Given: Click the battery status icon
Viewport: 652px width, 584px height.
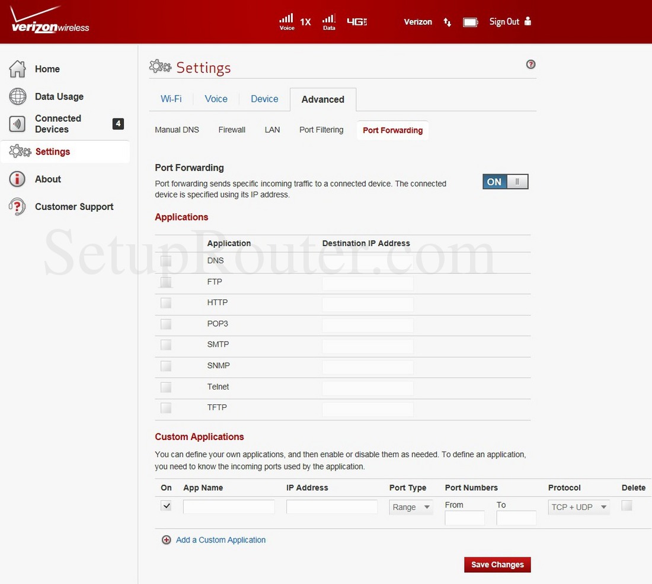Looking at the screenshot, I should pos(470,22).
